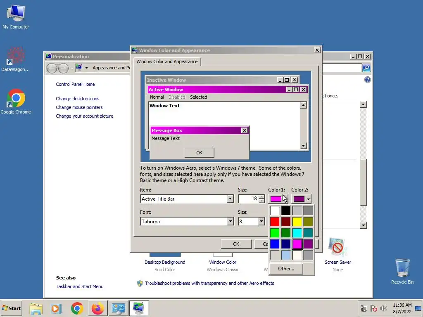
Task: Click the volume speaker tray icon
Action: point(383,308)
